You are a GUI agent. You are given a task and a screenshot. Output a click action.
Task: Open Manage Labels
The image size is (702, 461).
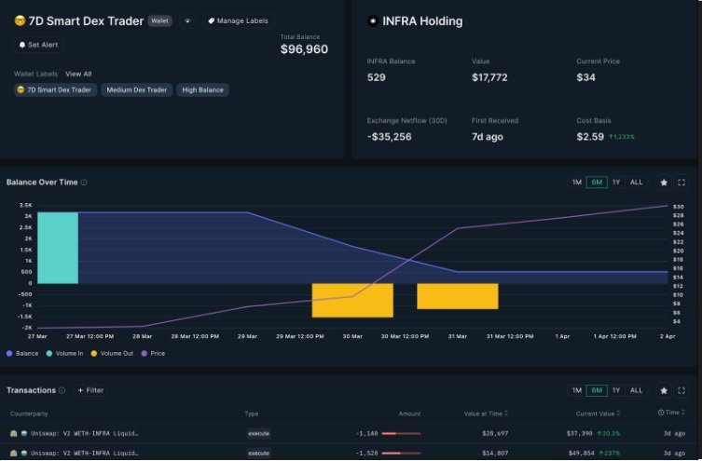[238, 21]
